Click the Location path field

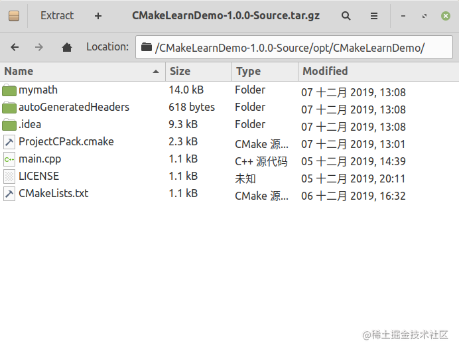[x=294, y=47]
